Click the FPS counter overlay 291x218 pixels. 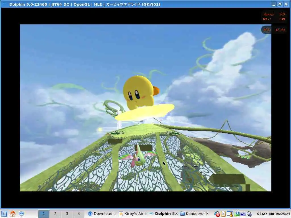(274, 30)
